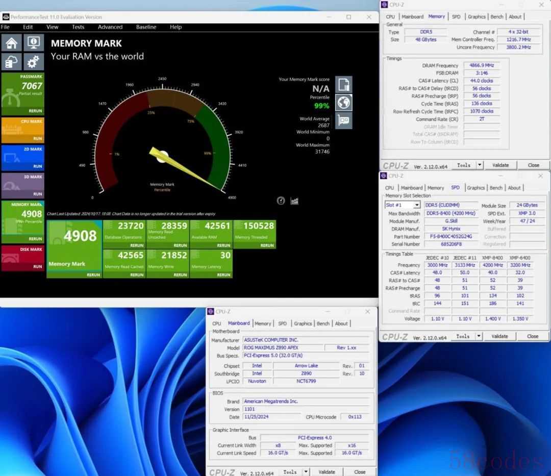Rerun the Memory Latency test
Screen dimensions: 551x476
224,274
